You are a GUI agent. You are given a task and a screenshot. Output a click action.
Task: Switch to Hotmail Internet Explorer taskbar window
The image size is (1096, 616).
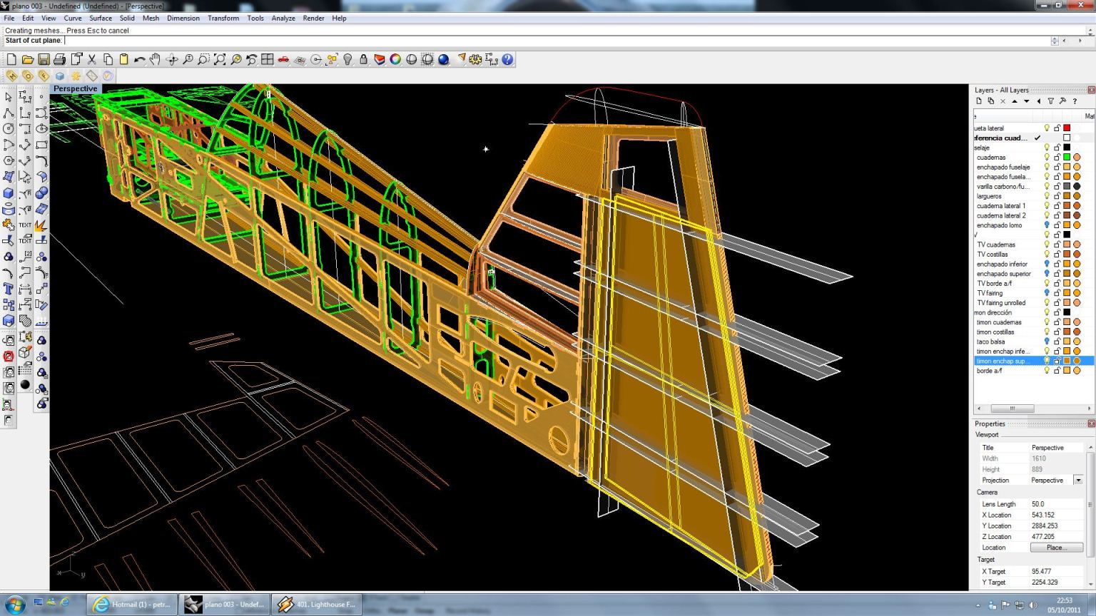[x=132, y=605]
